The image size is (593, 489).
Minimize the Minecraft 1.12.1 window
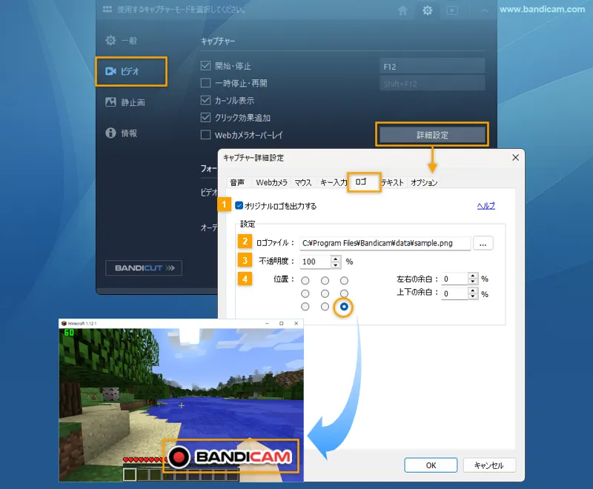click(x=267, y=324)
